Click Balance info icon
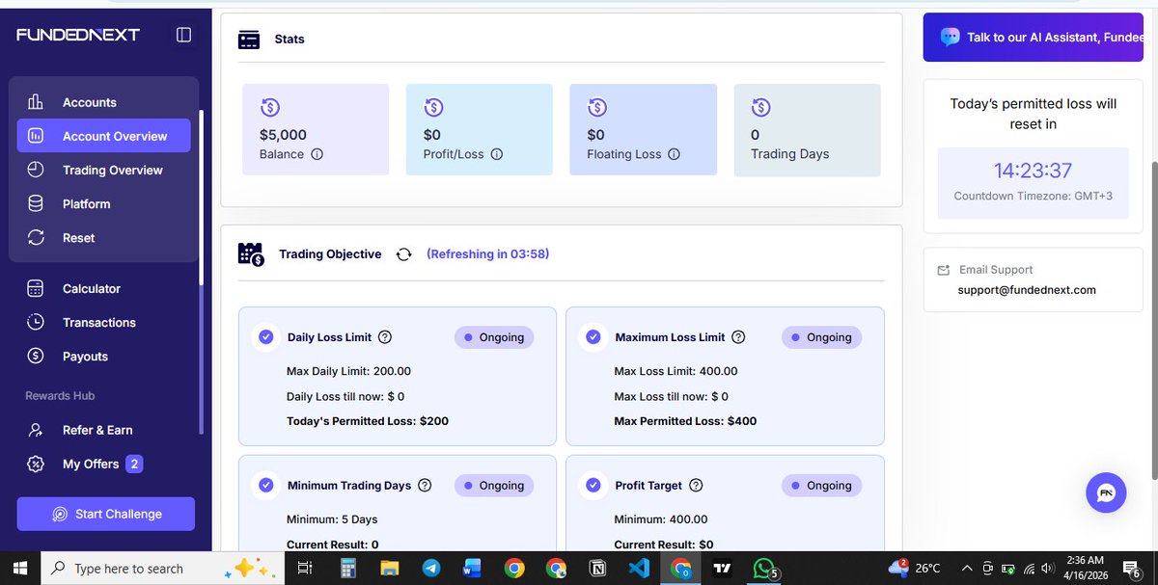Viewport: 1158px width, 585px height. [x=317, y=154]
